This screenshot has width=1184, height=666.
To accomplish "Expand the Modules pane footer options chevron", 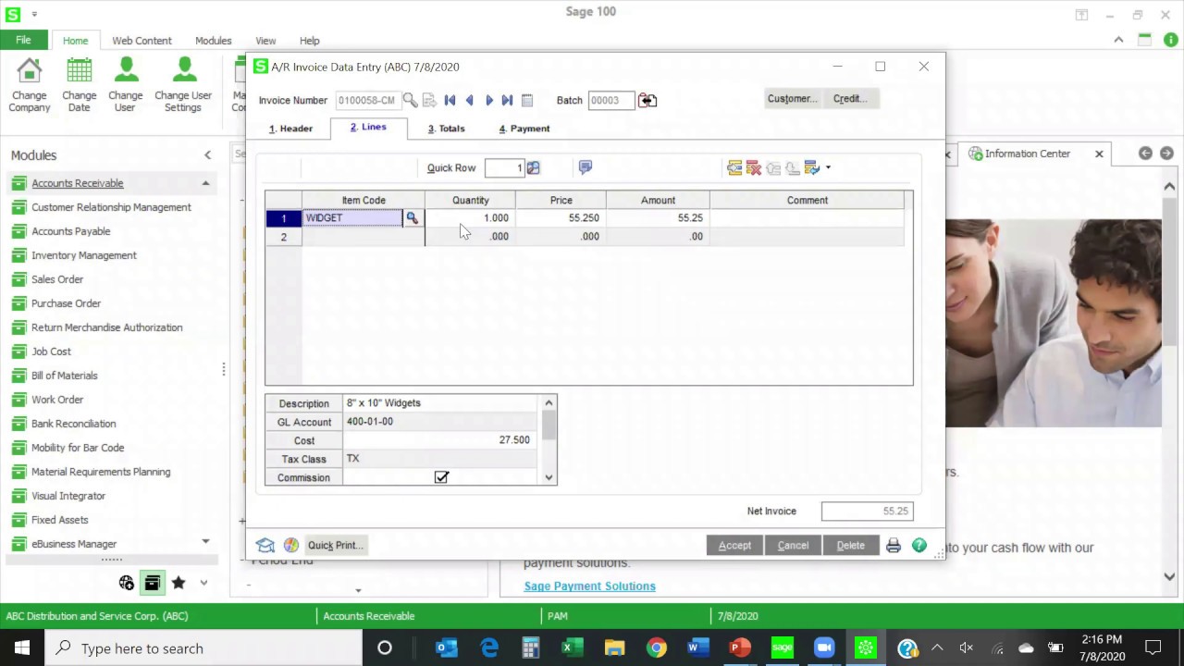I will coord(203,583).
